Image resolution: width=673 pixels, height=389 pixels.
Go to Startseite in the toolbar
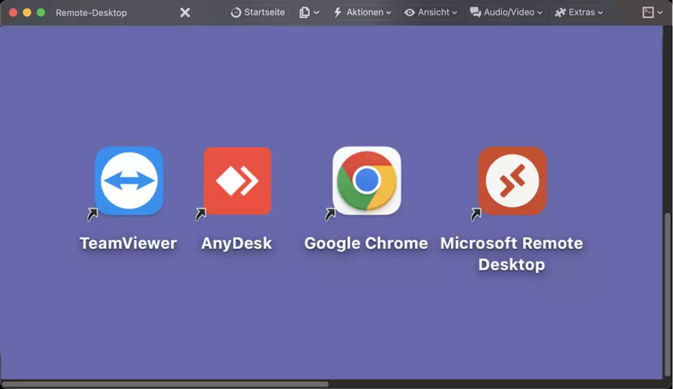coord(258,12)
